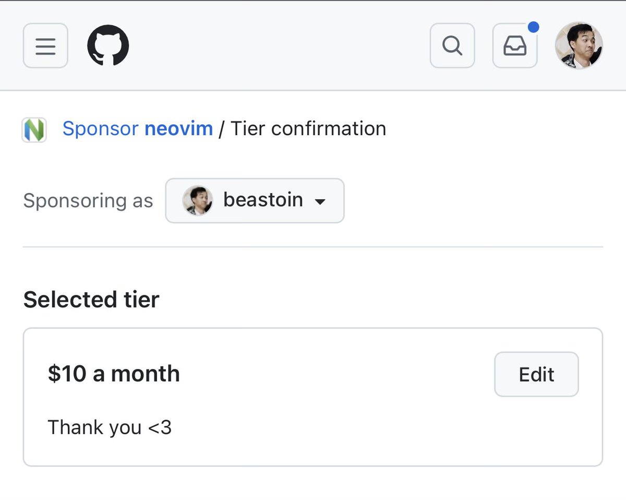Click the $10 a month tier title
Viewport: 626px width, 500px height.
pos(114,374)
